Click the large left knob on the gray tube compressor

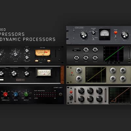(84, 35)
